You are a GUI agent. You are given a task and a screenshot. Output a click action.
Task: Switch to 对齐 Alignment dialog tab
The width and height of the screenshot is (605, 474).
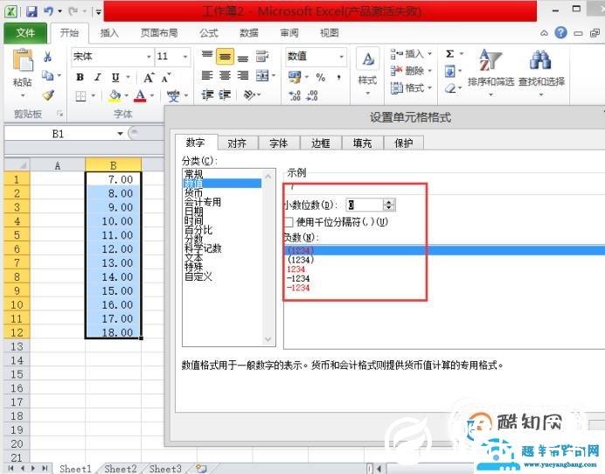(x=237, y=143)
